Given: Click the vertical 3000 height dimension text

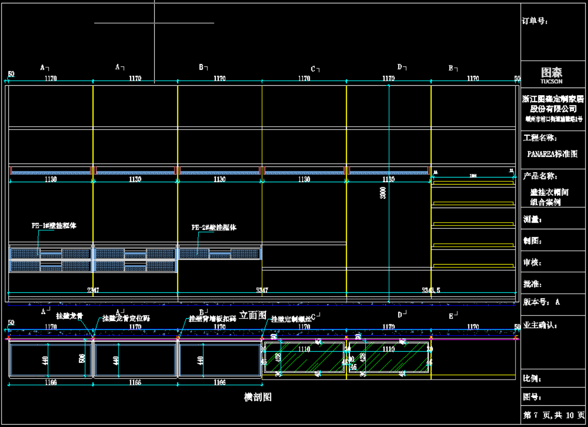Looking at the screenshot, I should (383, 192).
